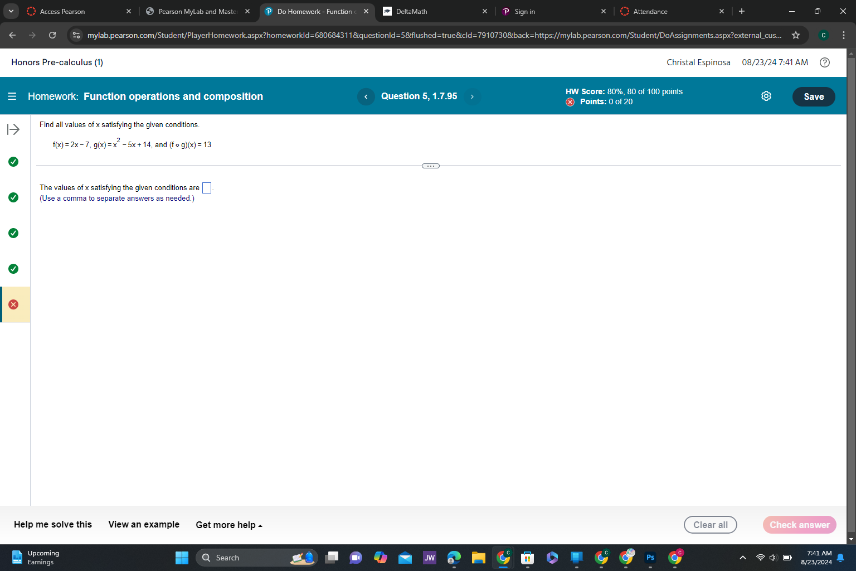The width and height of the screenshot is (856, 571).
Task: Expand the question list sidebar arrow
Action: pos(13,129)
